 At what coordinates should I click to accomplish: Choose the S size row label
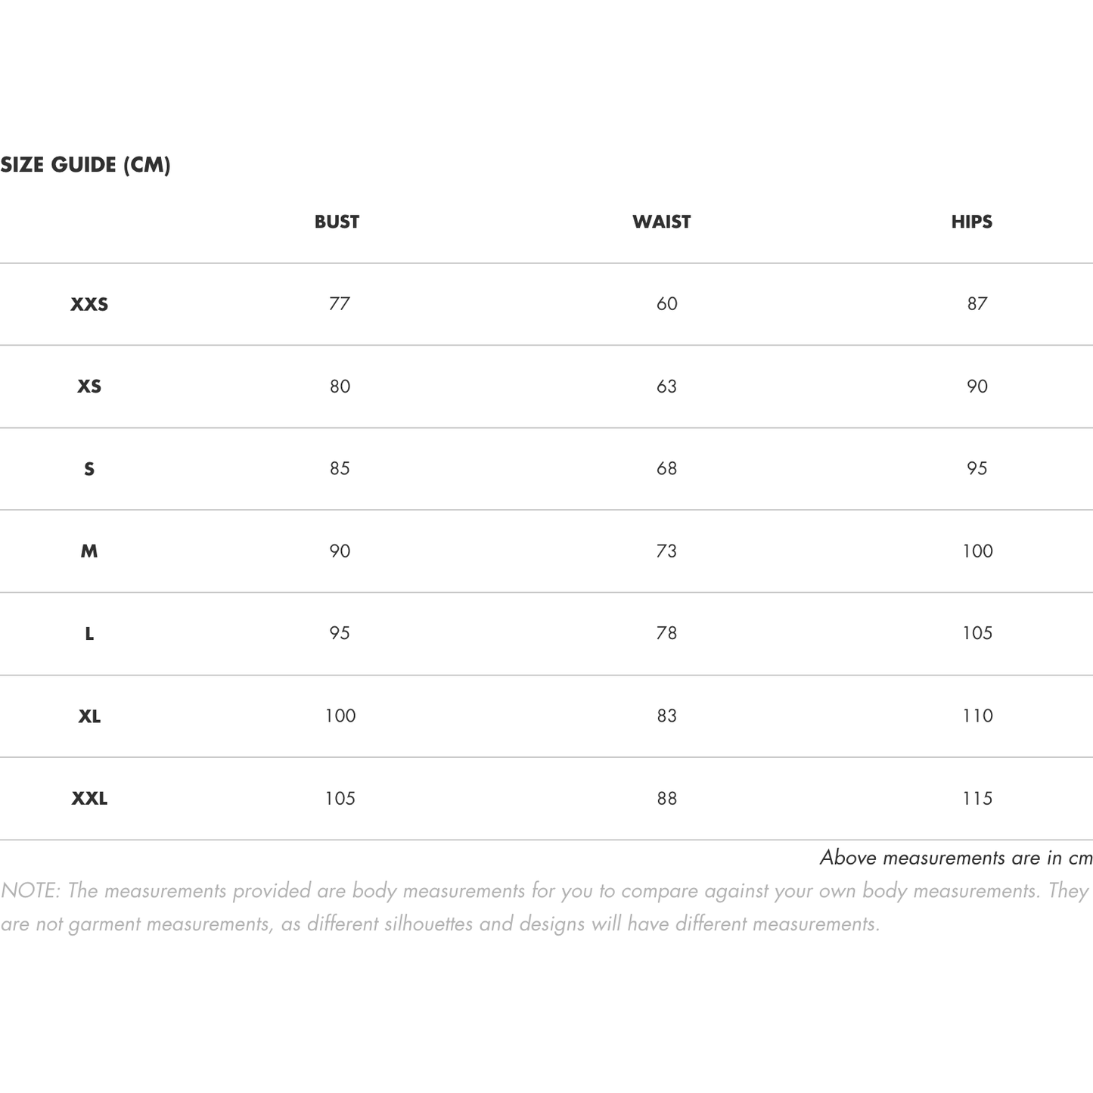(x=89, y=469)
